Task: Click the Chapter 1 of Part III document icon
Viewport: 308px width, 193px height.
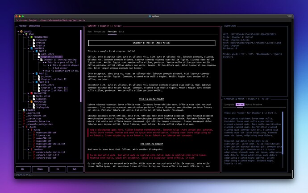Action: [x=39, y=88]
